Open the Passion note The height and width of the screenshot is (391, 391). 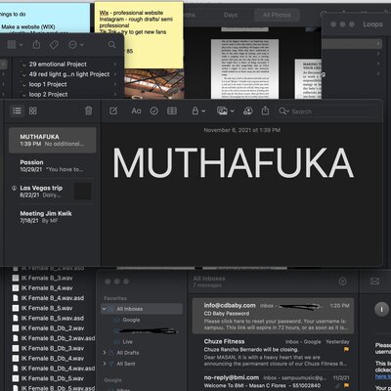pyautogui.click(x=53, y=166)
